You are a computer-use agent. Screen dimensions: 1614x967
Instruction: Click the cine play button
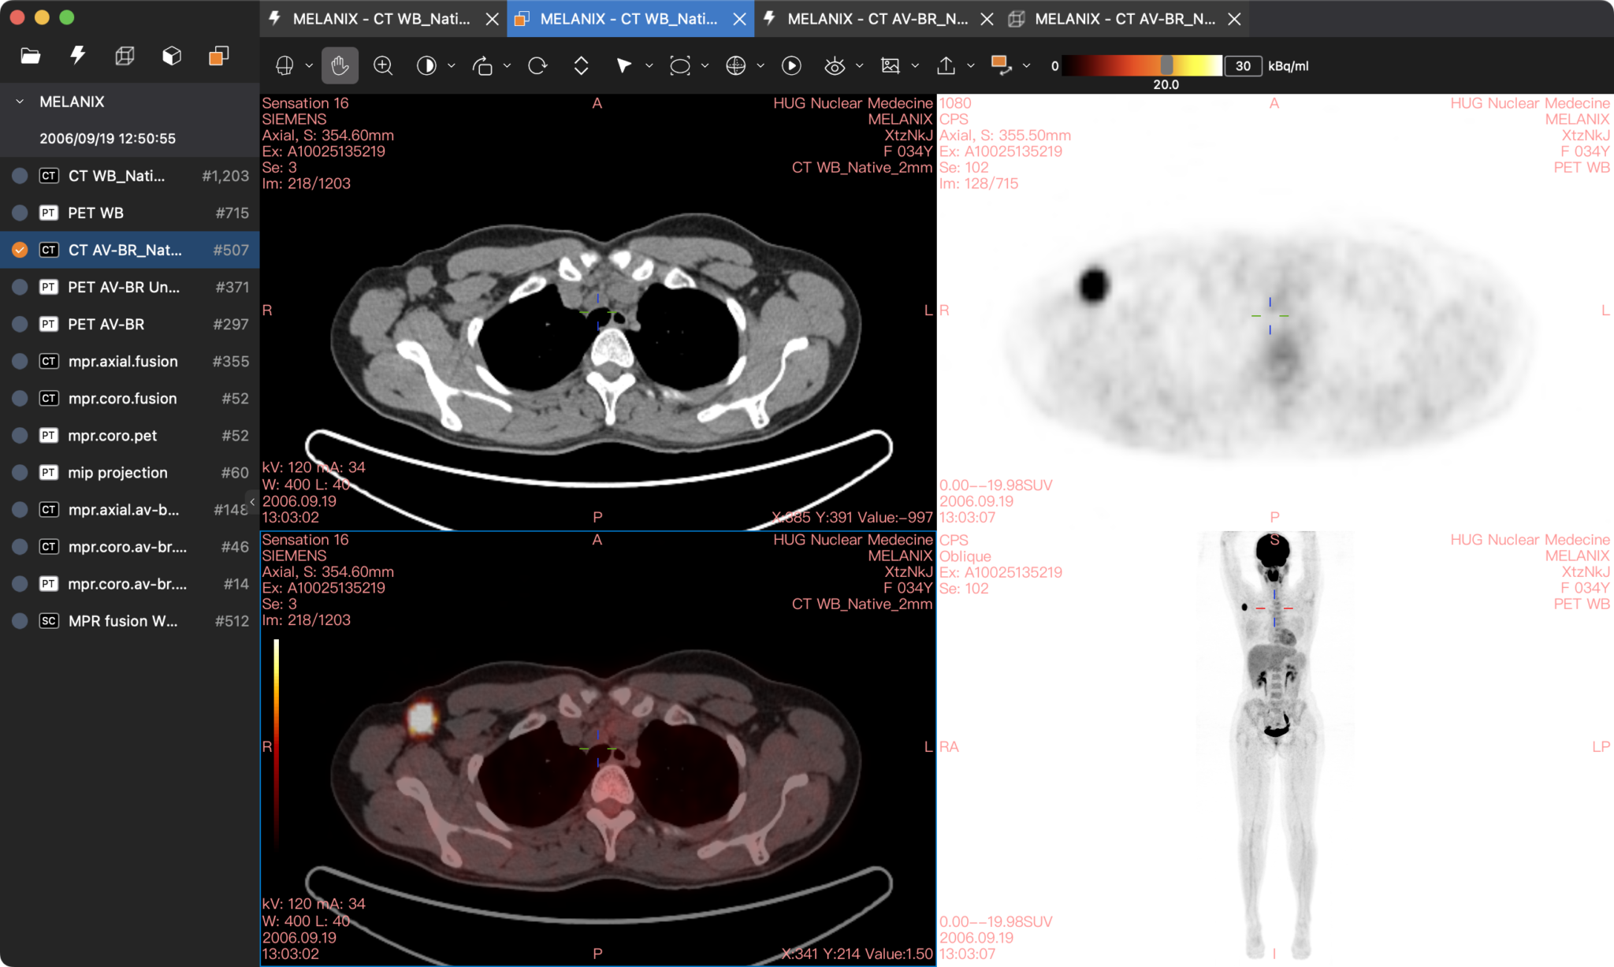pos(791,65)
